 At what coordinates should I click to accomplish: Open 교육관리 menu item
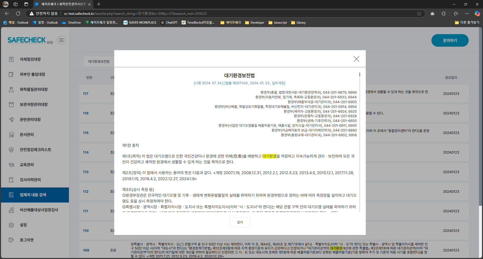(x=35, y=165)
